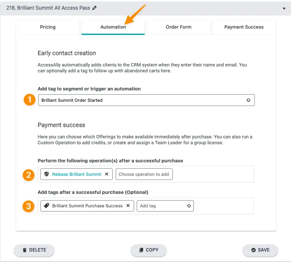Switch to the Pricing tab
Viewport: 291px width, 262px height.
tap(48, 27)
